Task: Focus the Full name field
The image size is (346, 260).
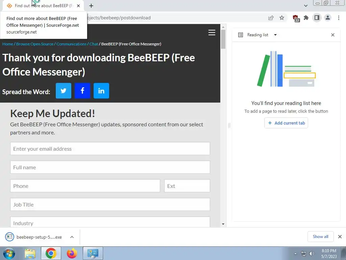Action: pos(110,167)
